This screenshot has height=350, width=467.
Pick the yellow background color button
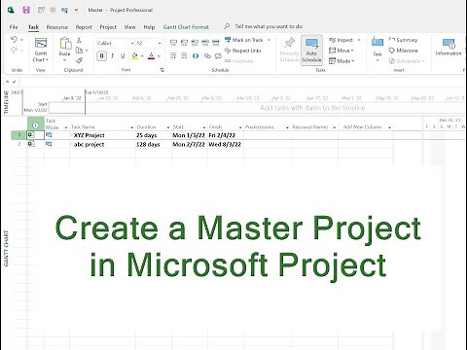point(135,56)
